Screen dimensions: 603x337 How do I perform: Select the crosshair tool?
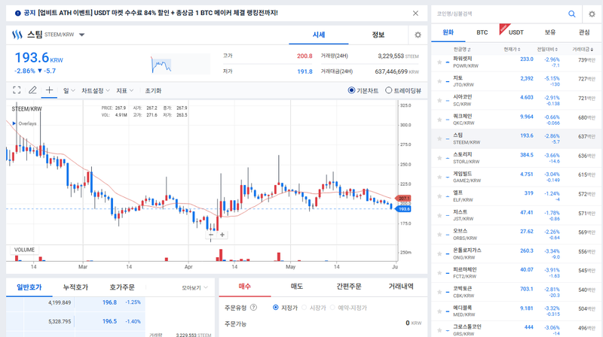pyautogui.click(x=49, y=90)
